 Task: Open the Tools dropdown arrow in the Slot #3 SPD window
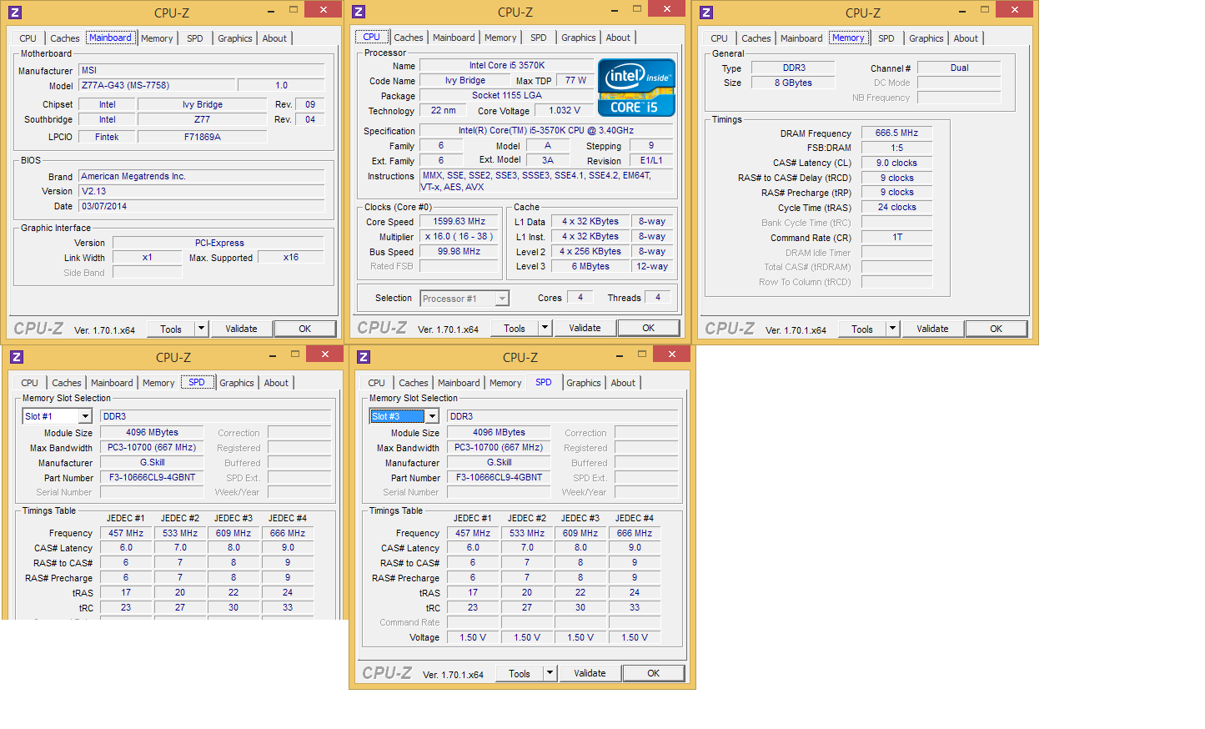pyautogui.click(x=550, y=673)
